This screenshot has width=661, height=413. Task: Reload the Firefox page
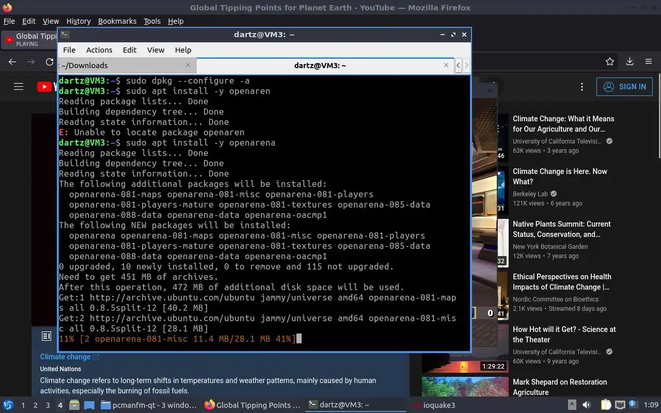tap(50, 61)
